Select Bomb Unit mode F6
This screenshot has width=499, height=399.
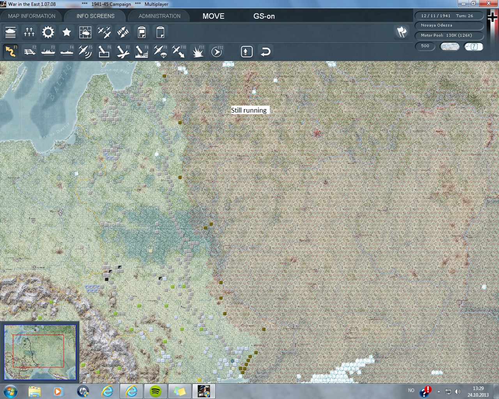tap(104, 51)
